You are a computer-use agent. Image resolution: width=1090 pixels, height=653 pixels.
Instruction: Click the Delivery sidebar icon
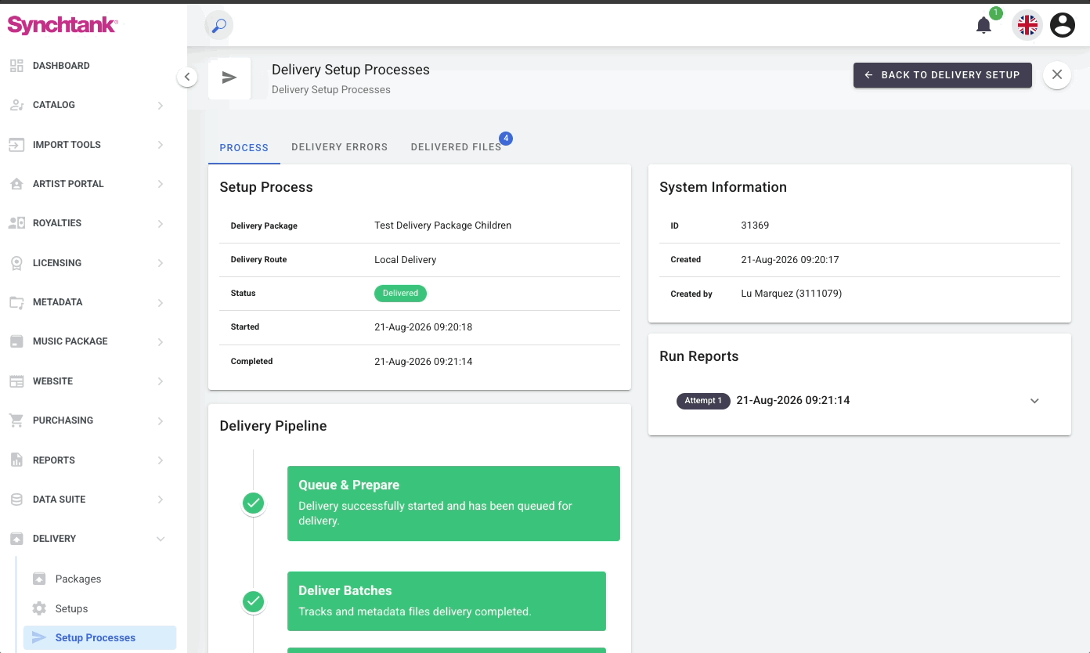coord(16,539)
